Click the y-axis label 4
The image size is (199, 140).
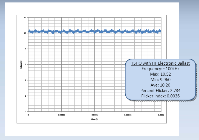[26, 80]
